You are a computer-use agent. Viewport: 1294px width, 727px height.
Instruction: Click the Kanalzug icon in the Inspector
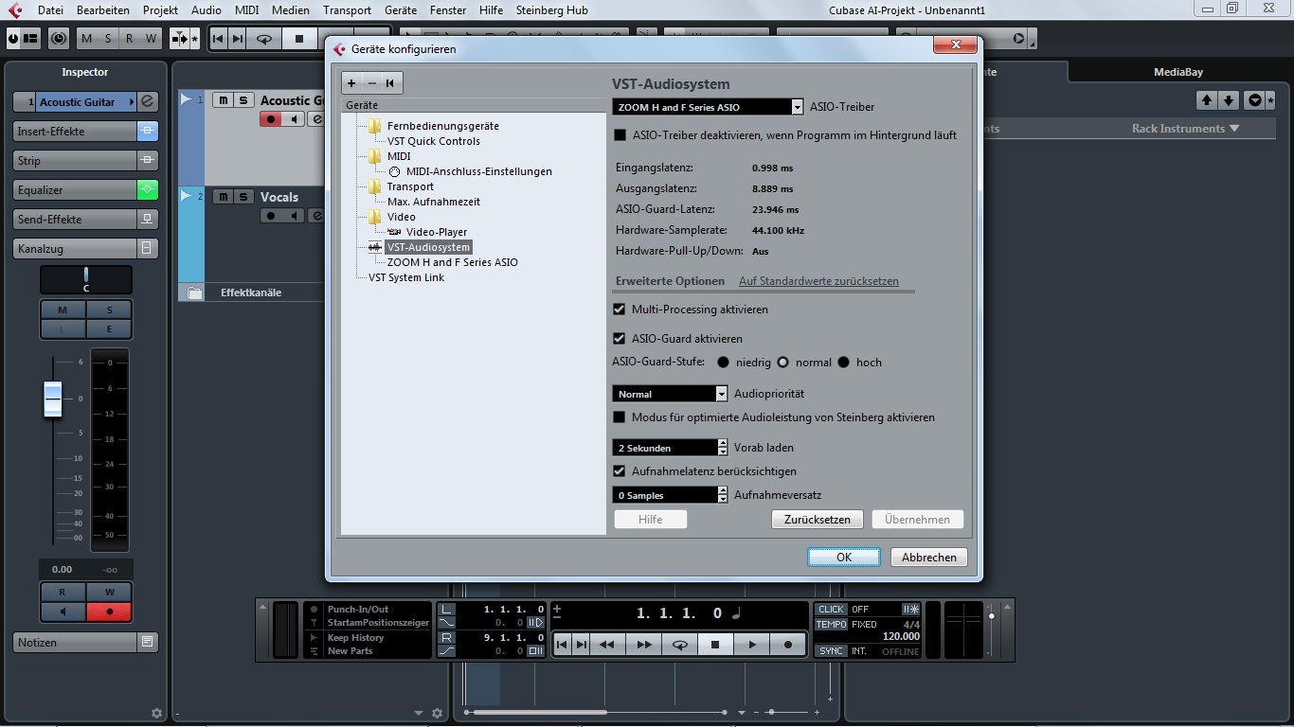148,249
